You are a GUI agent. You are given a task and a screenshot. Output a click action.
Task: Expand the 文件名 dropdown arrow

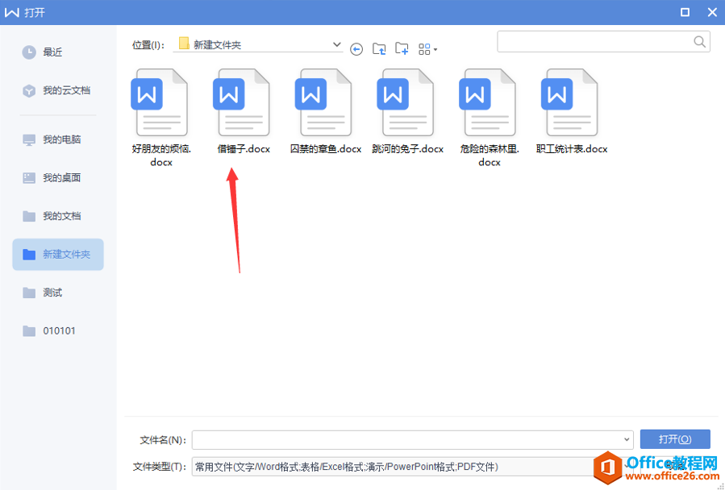(x=627, y=439)
